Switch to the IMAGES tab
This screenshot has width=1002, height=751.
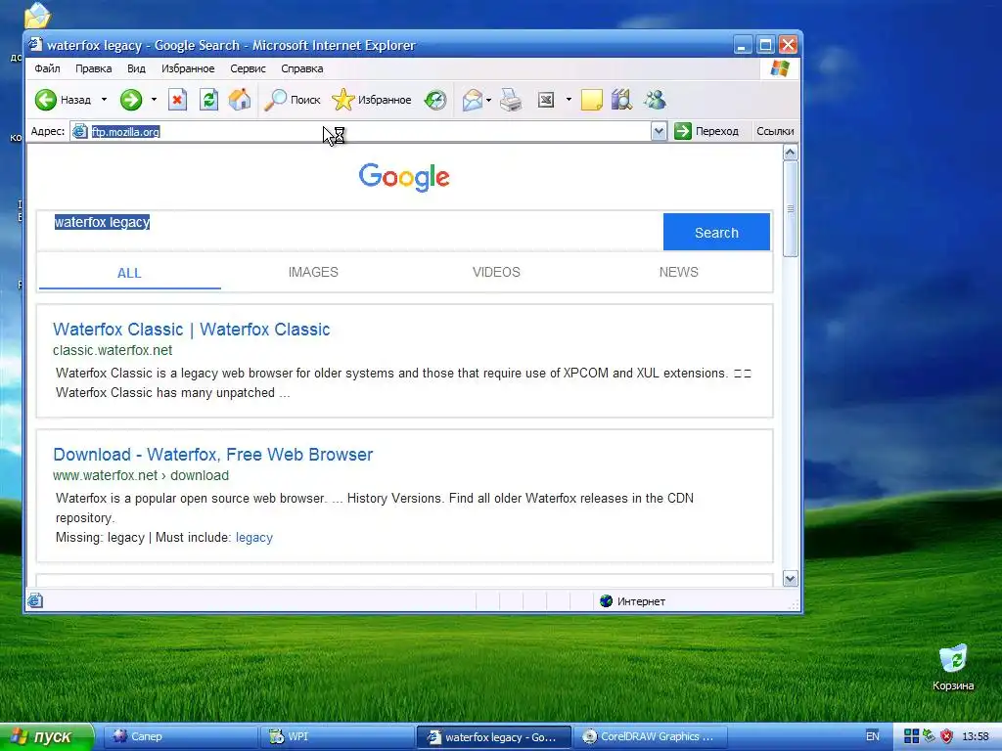(x=313, y=272)
